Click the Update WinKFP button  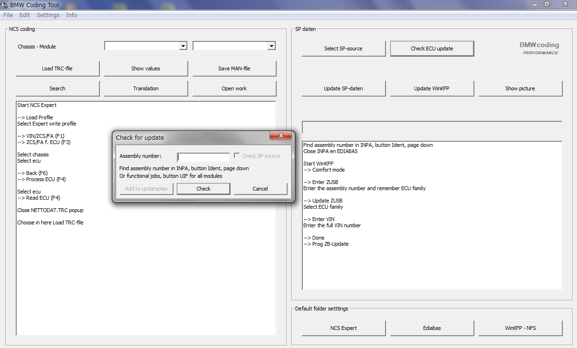coord(432,88)
